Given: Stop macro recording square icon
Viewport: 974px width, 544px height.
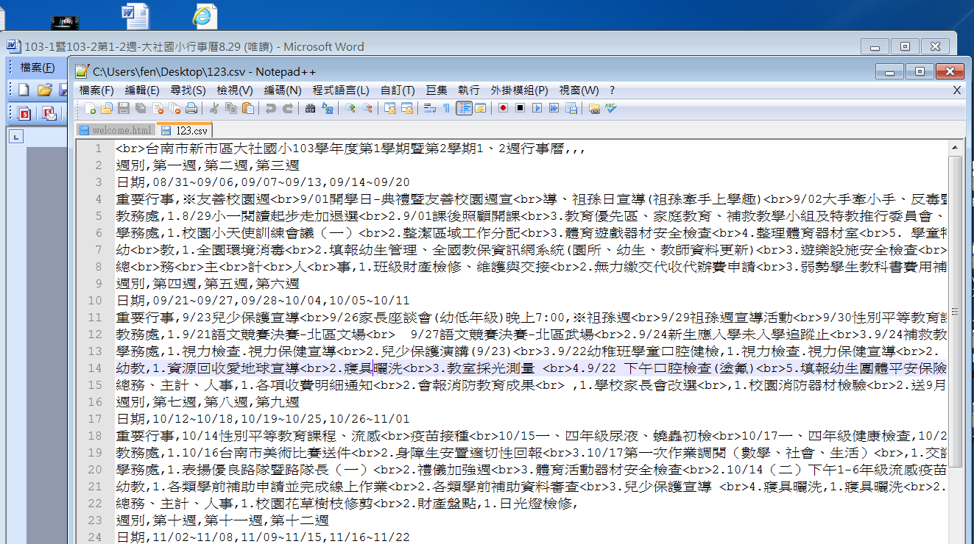Looking at the screenshot, I should (520, 108).
